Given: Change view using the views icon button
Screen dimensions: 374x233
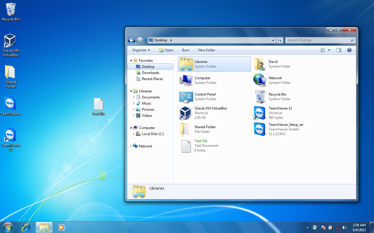Looking at the screenshot, I should coord(323,50).
